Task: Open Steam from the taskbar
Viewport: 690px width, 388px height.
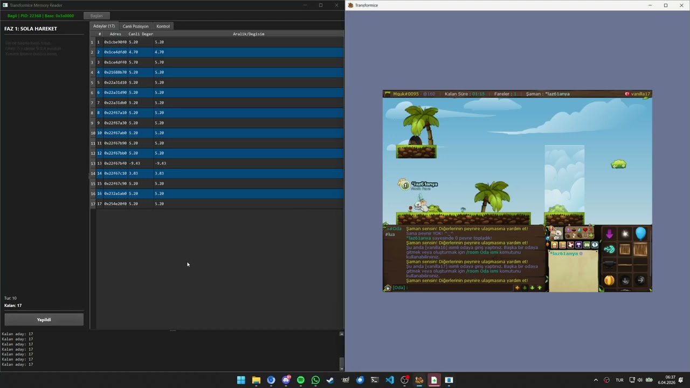Action: (330, 380)
